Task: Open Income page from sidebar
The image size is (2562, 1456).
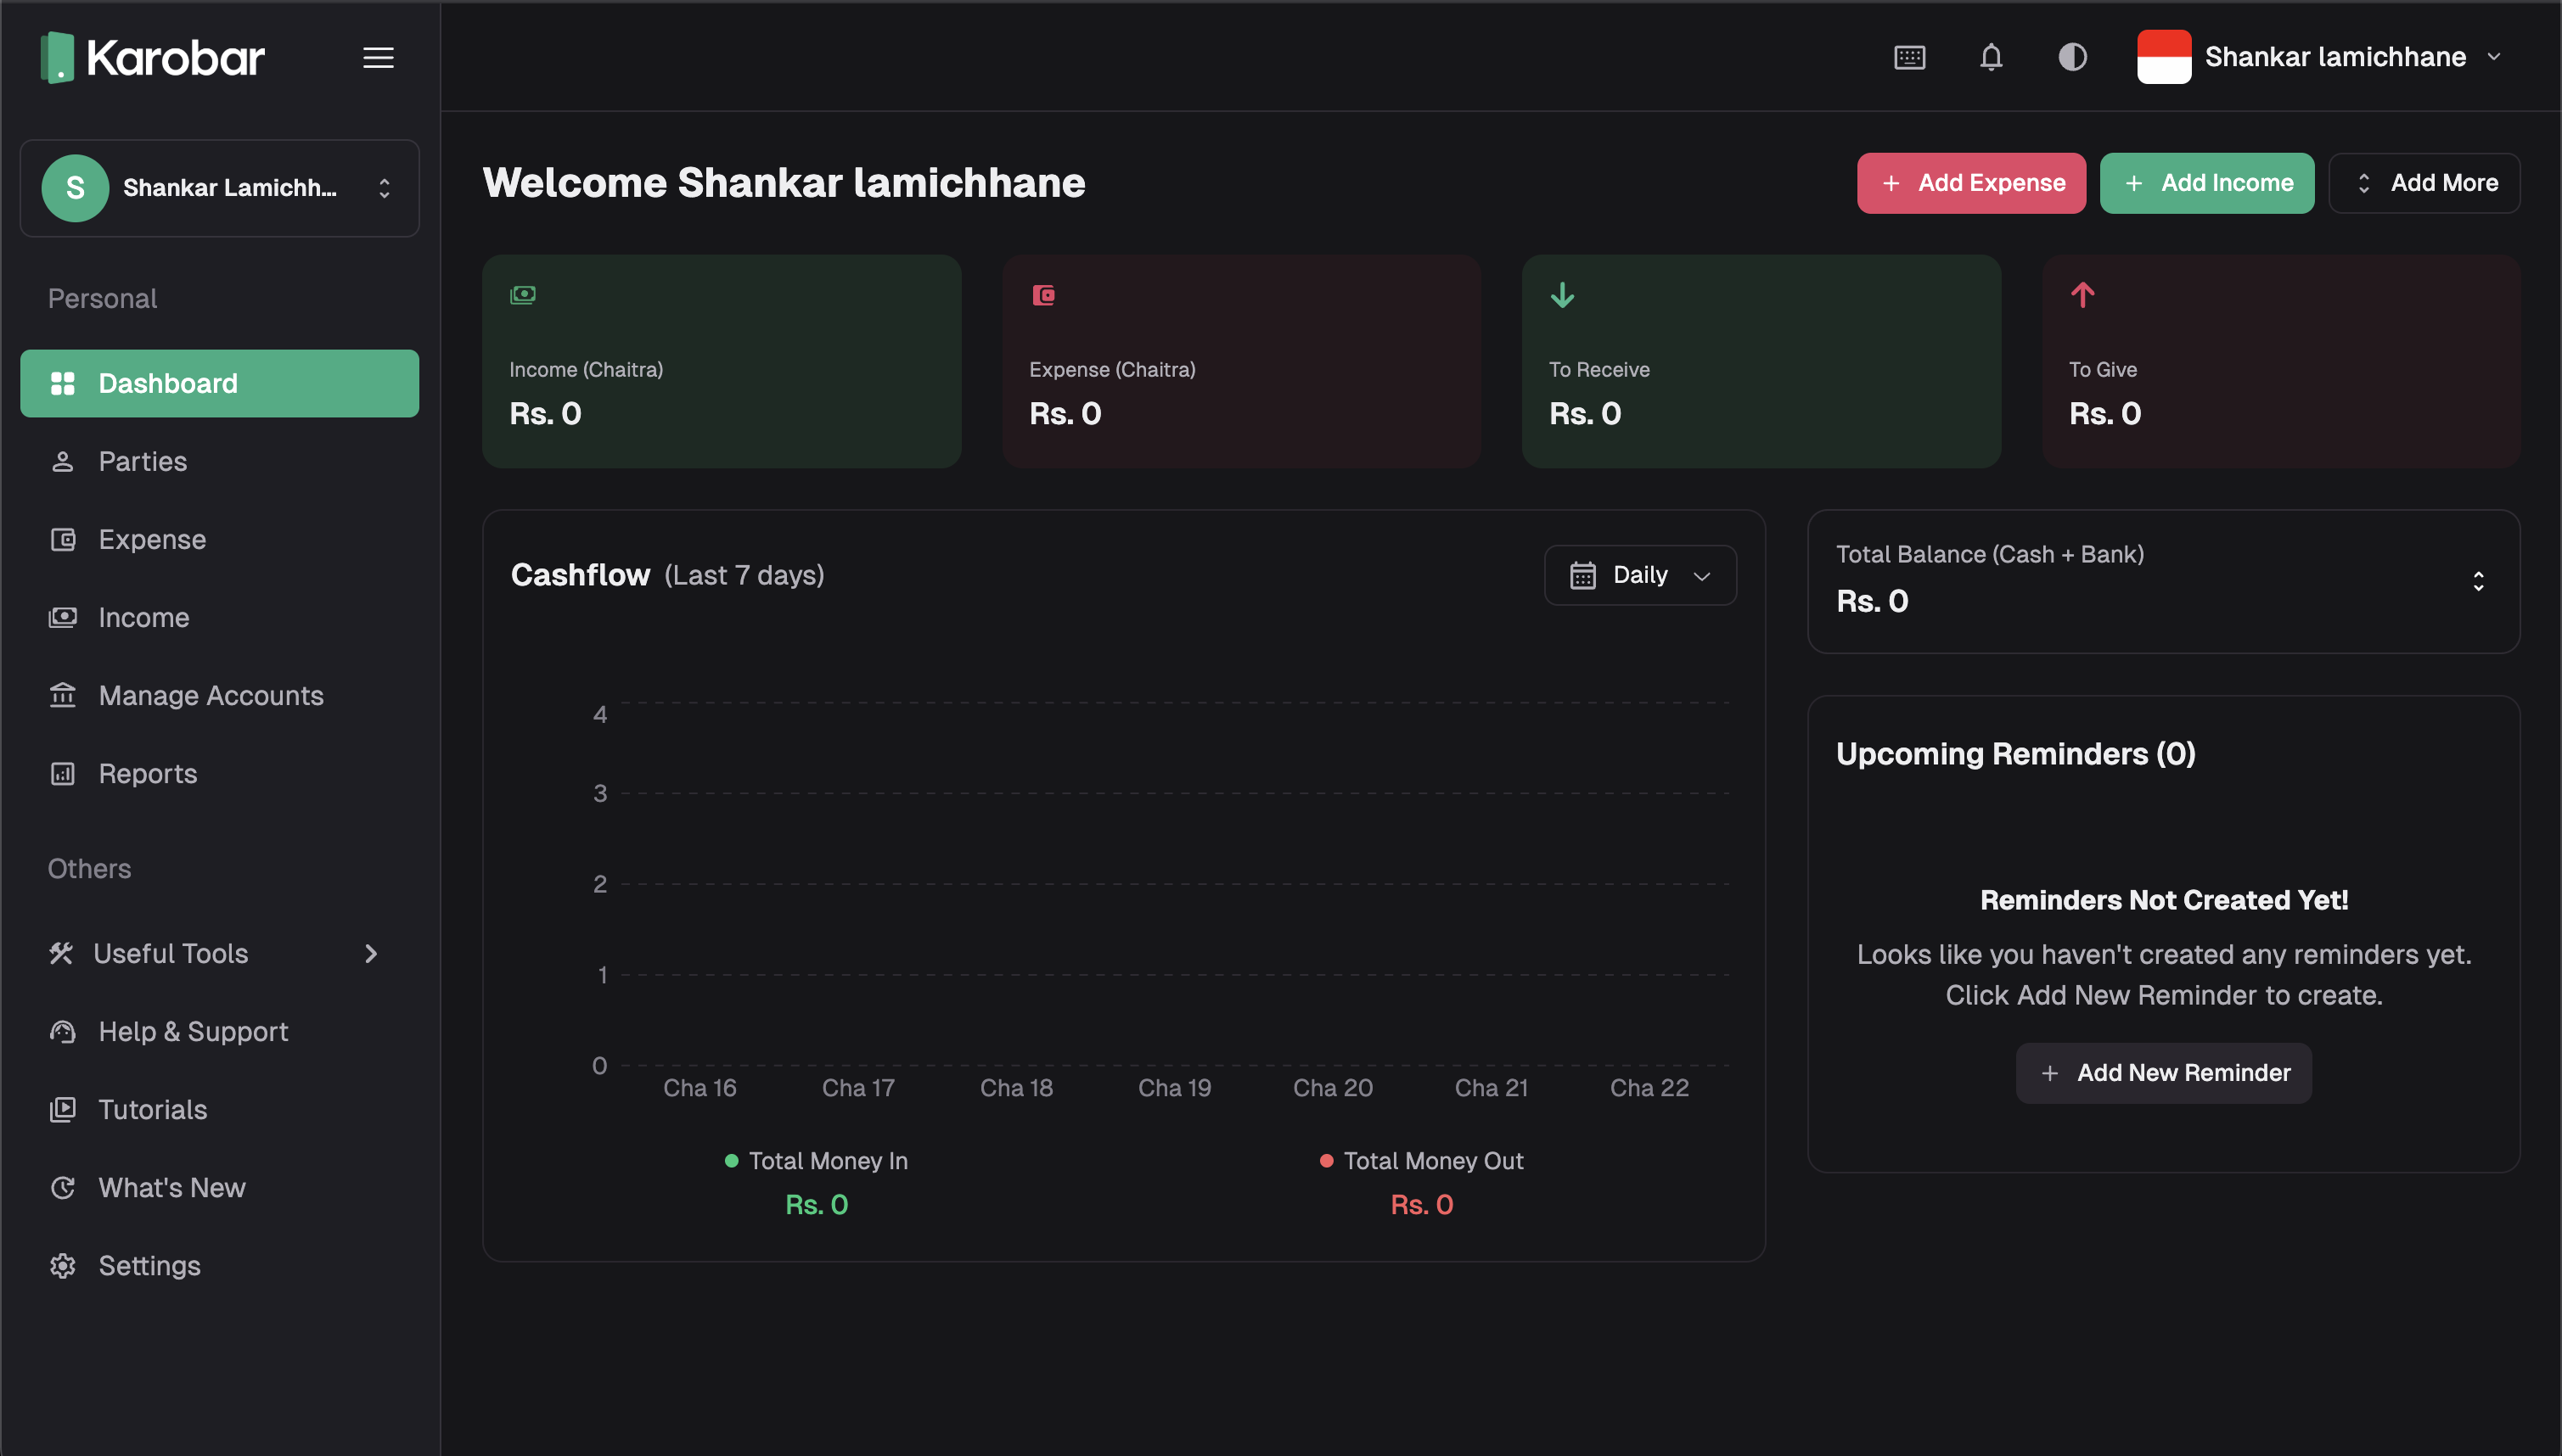Action: click(219, 617)
